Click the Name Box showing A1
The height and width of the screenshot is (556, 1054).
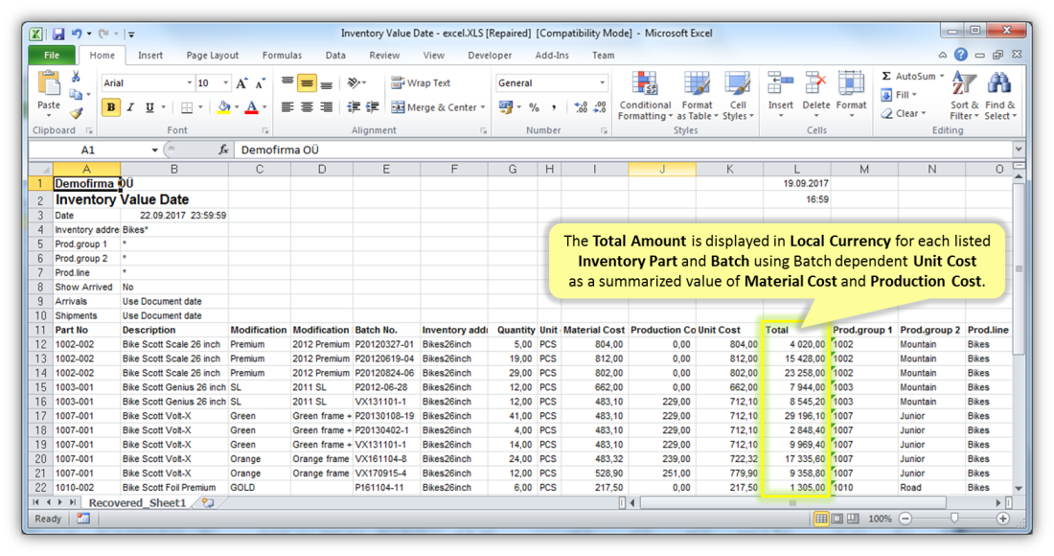[88, 150]
